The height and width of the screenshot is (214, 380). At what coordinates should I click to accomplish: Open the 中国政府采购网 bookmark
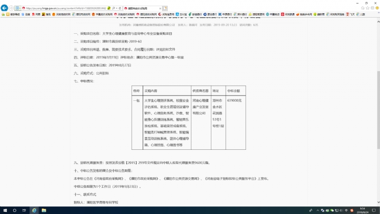(102, 14)
